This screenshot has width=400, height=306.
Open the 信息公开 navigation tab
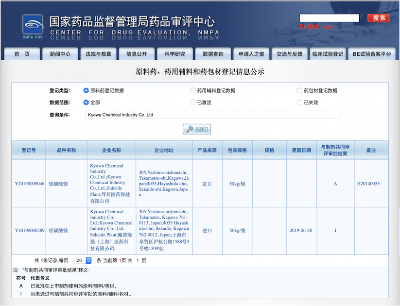point(137,54)
